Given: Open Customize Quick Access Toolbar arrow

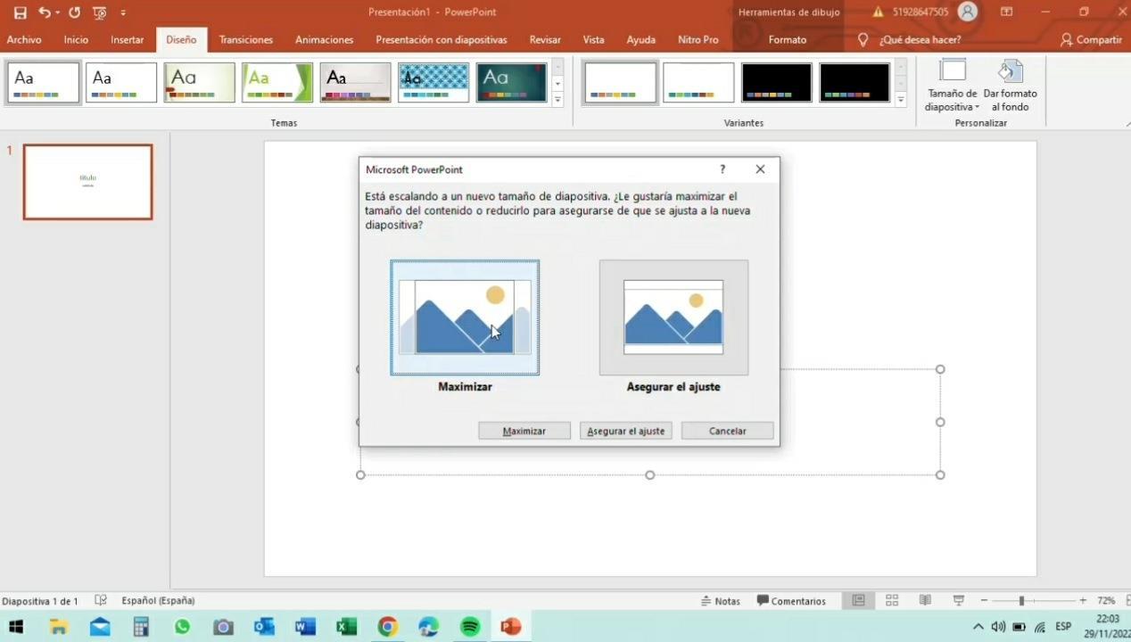Looking at the screenshot, I should click(x=123, y=12).
